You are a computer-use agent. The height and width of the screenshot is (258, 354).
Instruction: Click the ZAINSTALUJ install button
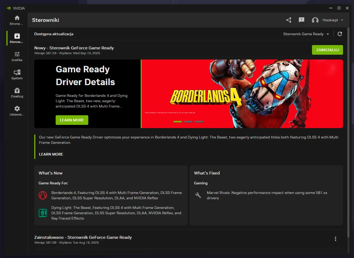pos(328,50)
